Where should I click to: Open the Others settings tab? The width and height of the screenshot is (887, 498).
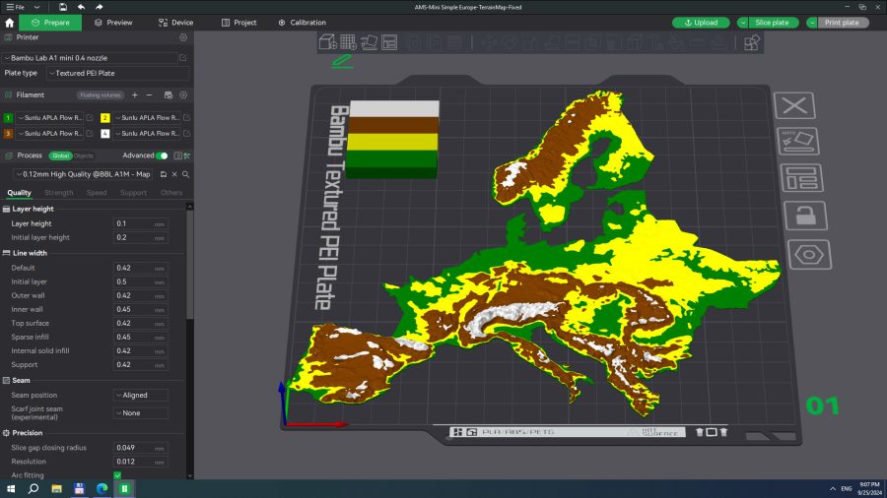pyautogui.click(x=171, y=193)
